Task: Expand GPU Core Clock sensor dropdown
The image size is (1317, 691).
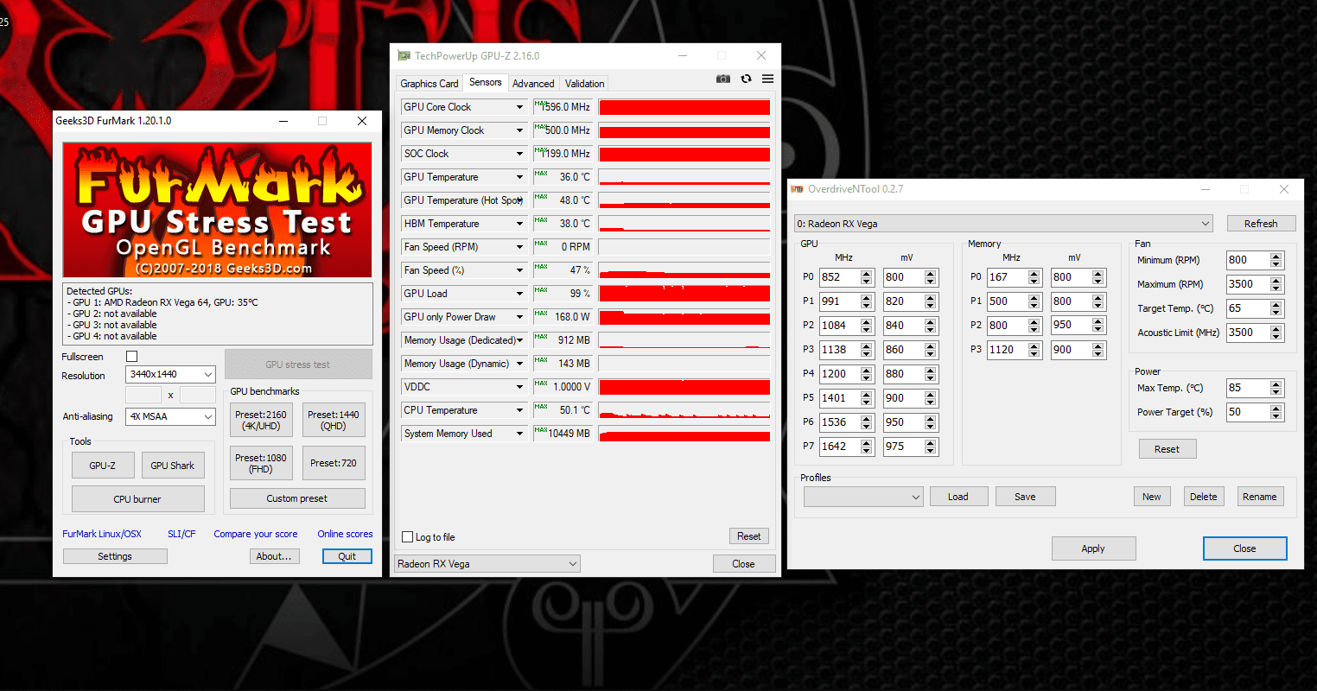Action: tap(519, 107)
